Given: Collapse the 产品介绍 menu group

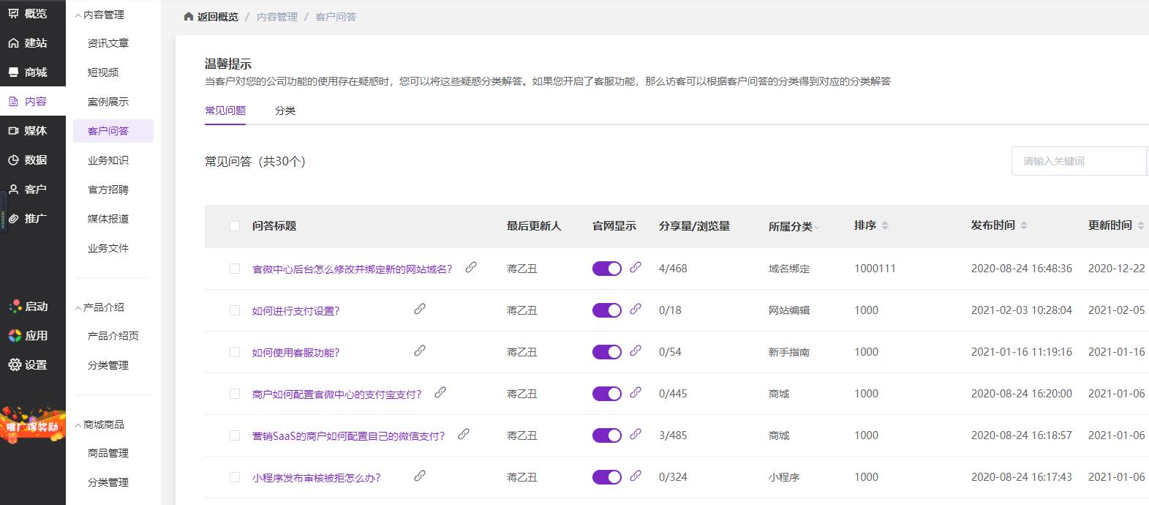Looking at the screenshot, I should click(78, 308).
